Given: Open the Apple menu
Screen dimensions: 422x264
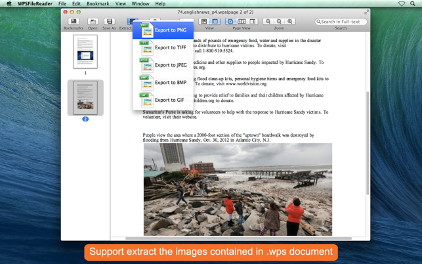Looking at the screenshot, I should (9, 3).
